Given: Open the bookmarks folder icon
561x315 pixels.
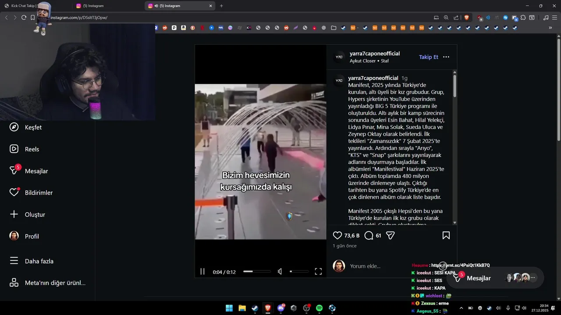Looking at the screenshot, I should click(334, 28).
